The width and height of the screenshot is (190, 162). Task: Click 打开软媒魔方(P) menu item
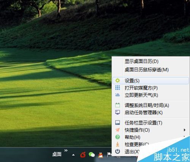(x=150, y=88)
